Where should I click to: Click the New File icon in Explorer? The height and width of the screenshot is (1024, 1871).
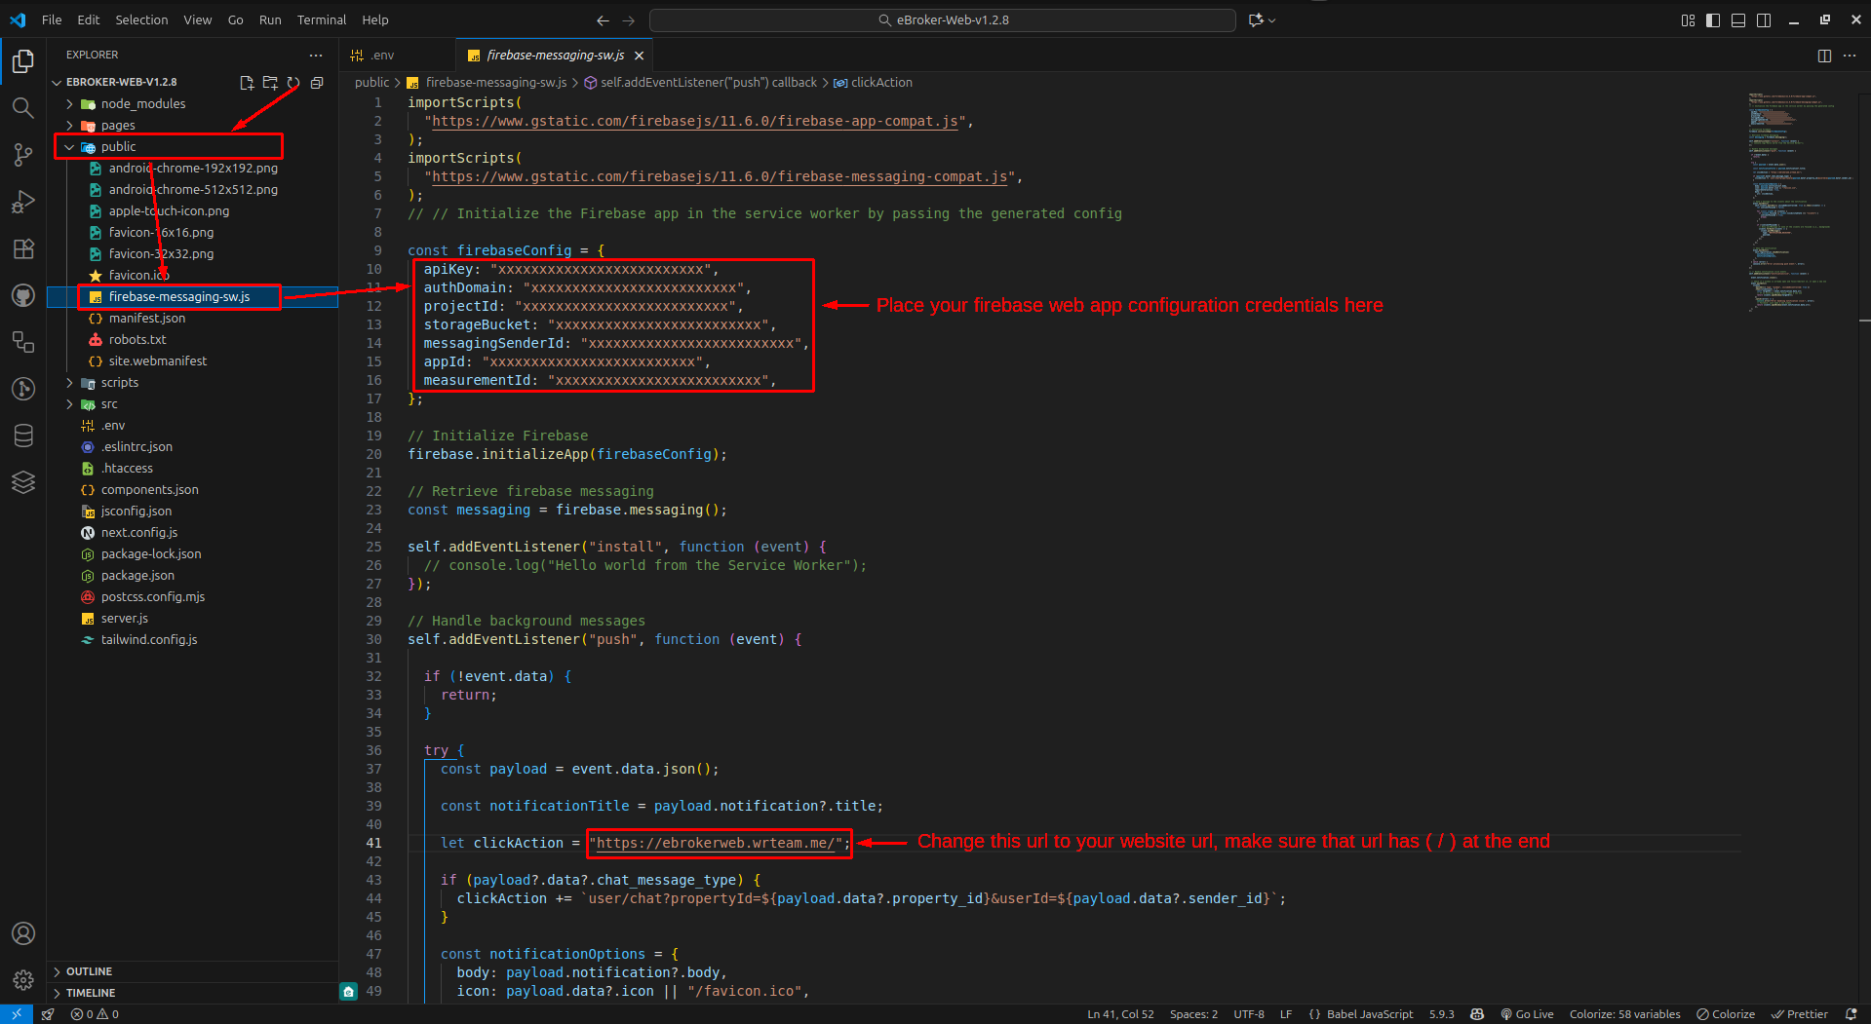click(x=246, y=82)
